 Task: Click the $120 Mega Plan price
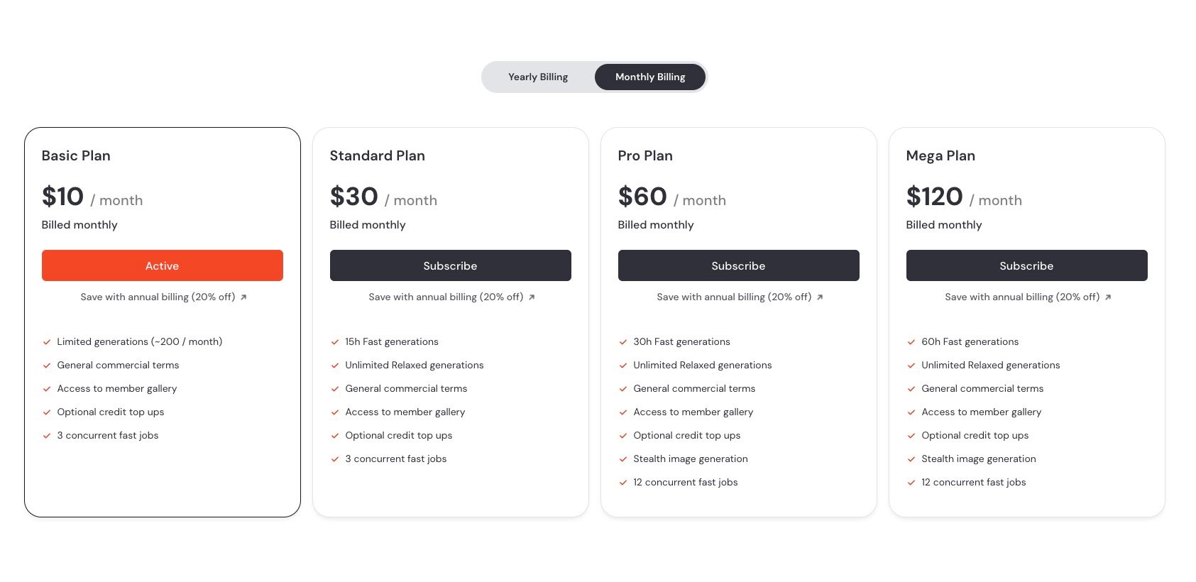(934, 197)
